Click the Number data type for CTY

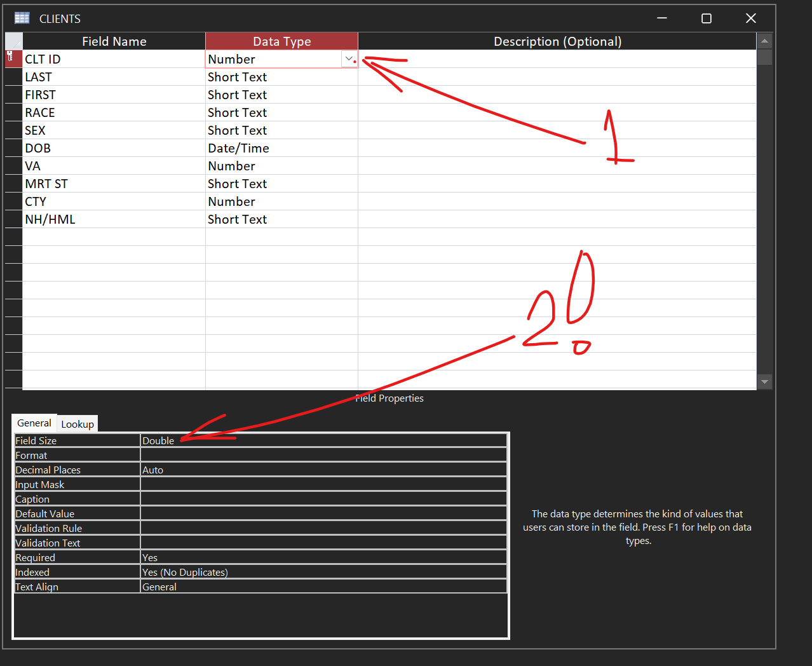281,201
